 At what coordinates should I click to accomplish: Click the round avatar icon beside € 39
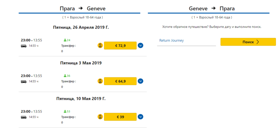[x=100, y=117]
